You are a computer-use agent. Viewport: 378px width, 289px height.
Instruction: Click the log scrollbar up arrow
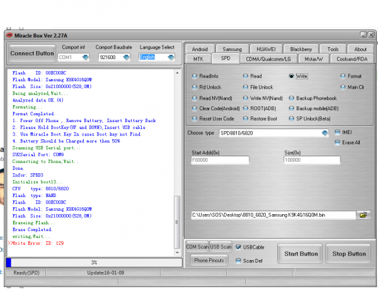click(x=178, y=73)
